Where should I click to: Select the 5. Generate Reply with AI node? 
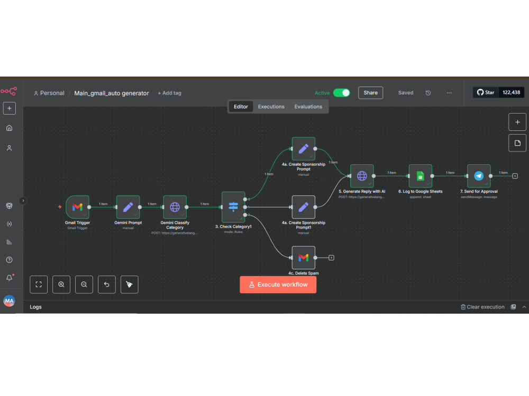pyautogui.click(x=362, y=176)
